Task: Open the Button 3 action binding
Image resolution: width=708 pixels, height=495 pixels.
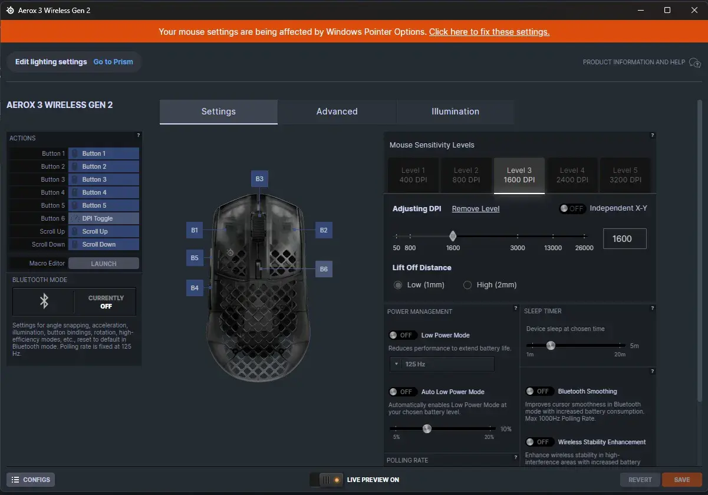Action: click(104, 179)
